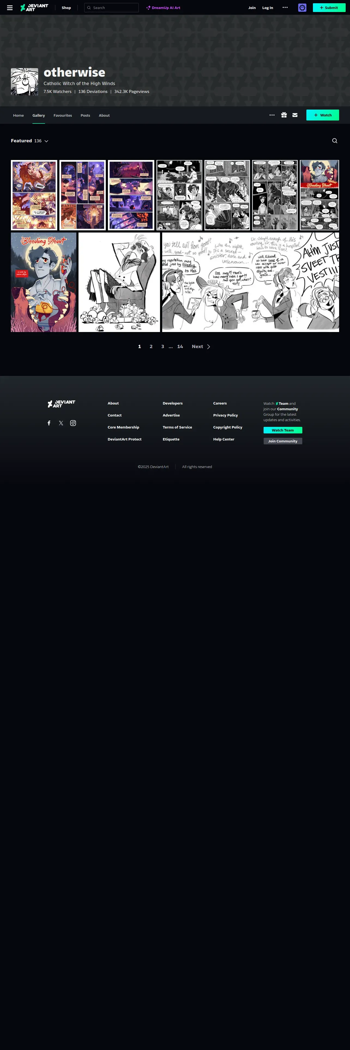Open the Copyright Policy link
Viewport: 350px width, 1050px height.
tap(228, 427)
